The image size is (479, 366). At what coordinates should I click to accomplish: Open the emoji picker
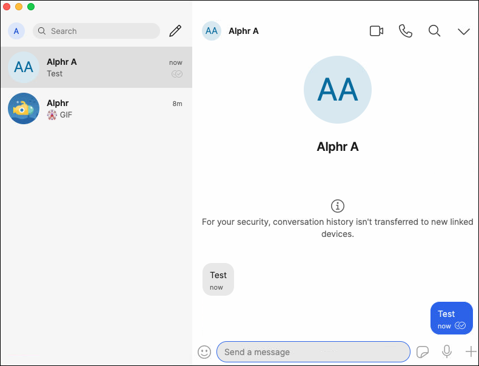pyautogui.click(x=205, y=351)
